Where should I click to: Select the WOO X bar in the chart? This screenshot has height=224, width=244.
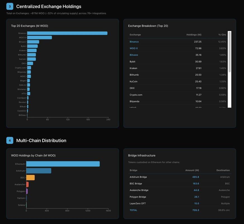[x=39, y=38]
